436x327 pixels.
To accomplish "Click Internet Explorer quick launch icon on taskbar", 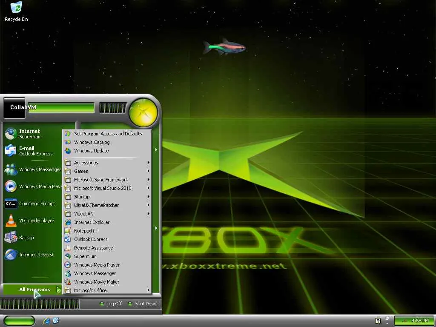I will pos(46,321).
